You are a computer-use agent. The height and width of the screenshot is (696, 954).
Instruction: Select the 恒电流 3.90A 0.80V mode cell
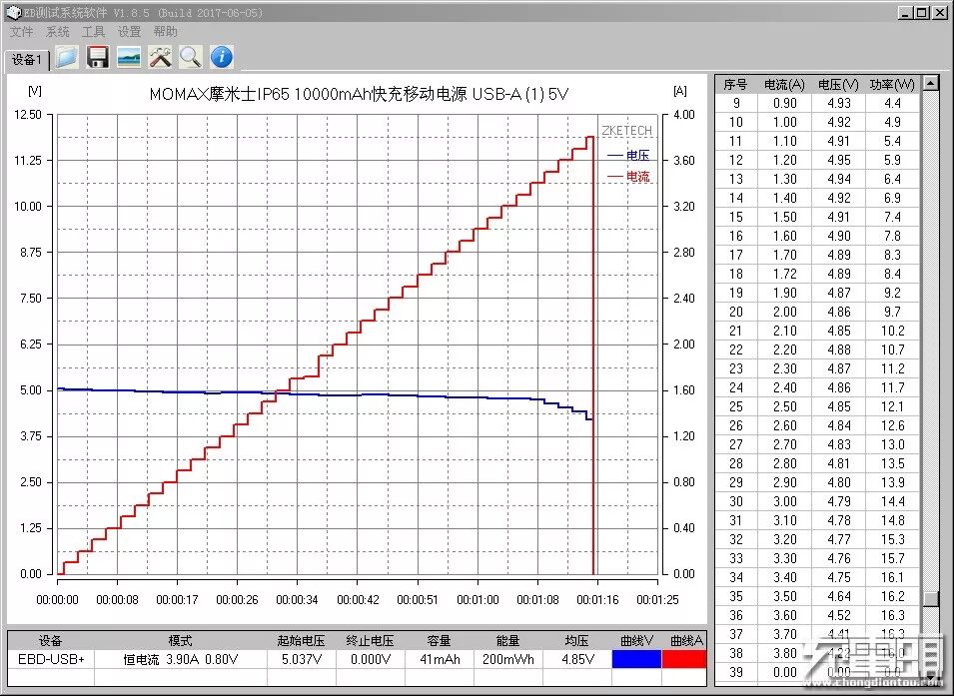click(x=180, y=659)
